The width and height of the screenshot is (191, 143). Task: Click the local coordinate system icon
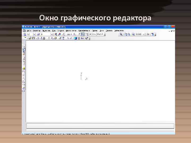point(75,34)
